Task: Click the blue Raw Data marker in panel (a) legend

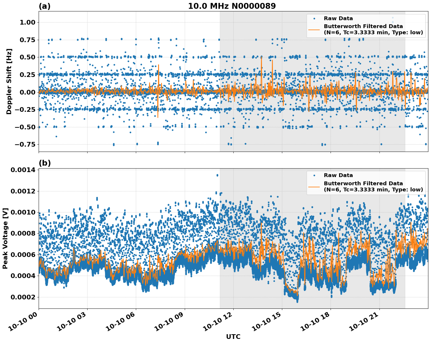Action: 314,18
